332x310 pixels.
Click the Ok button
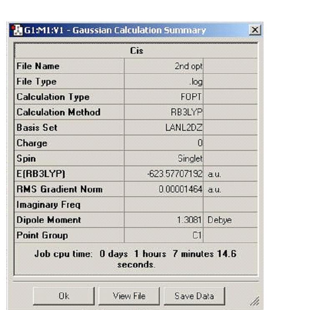click(64, 296)
